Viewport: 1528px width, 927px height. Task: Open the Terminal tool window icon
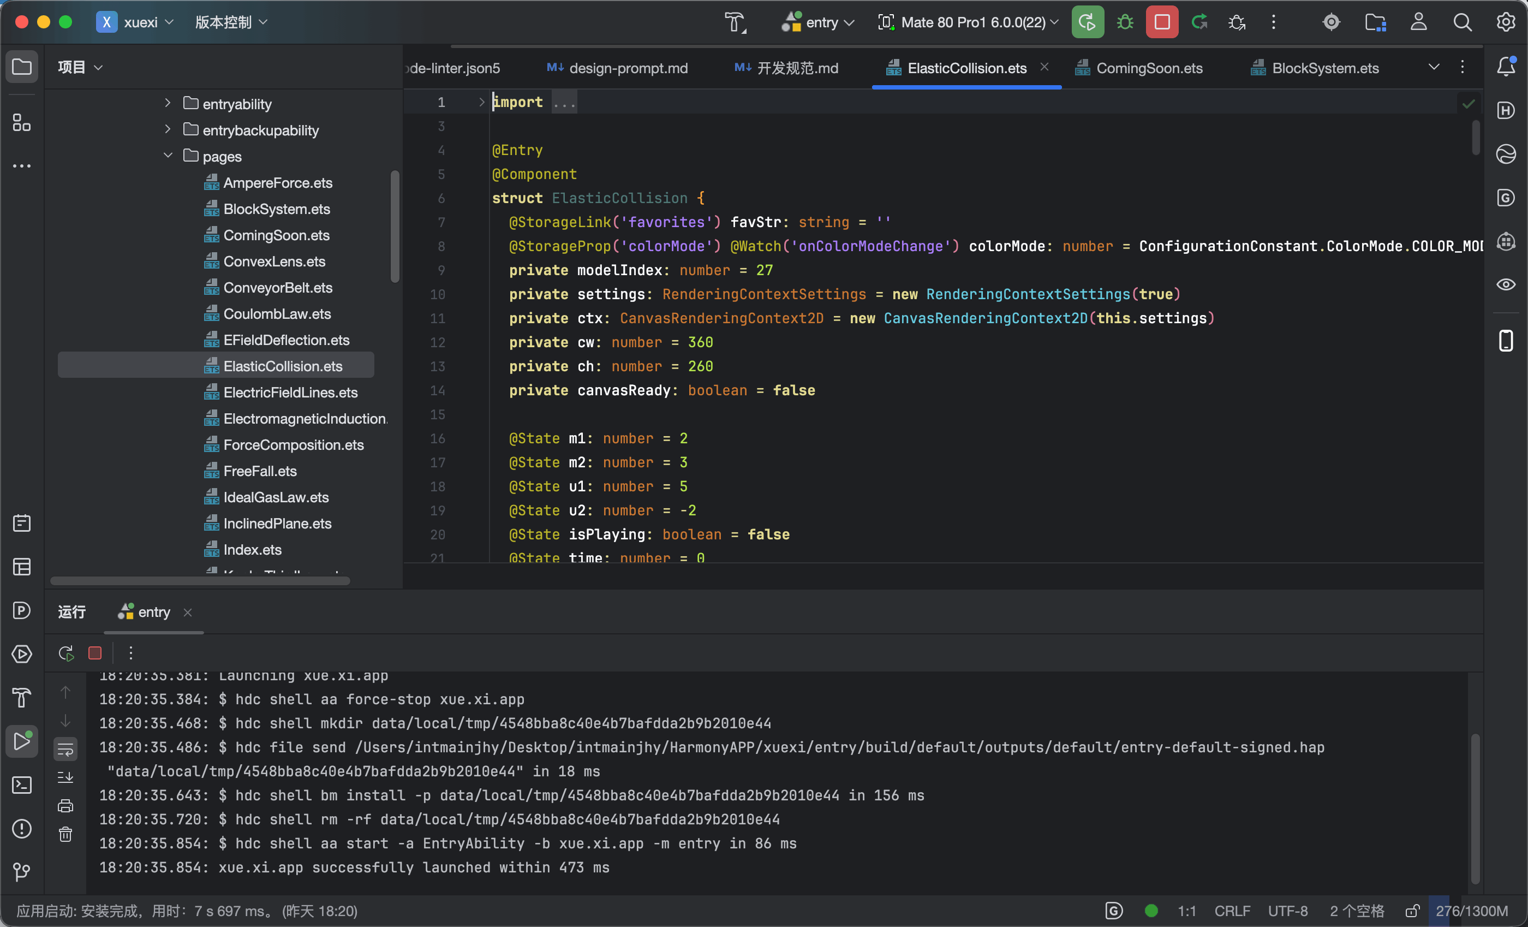click(x=22, y=785)
